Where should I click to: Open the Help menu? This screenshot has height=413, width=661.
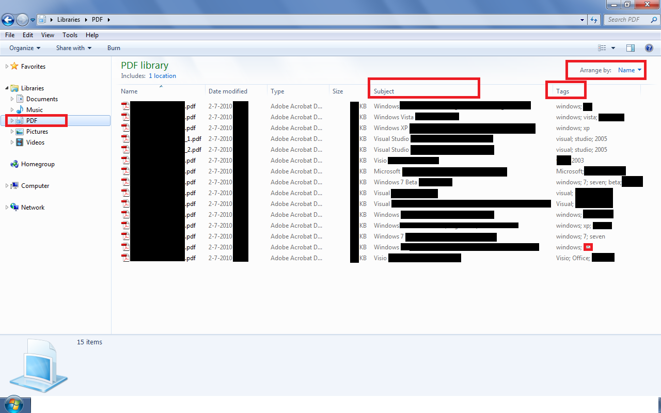[x=92, y=35]
